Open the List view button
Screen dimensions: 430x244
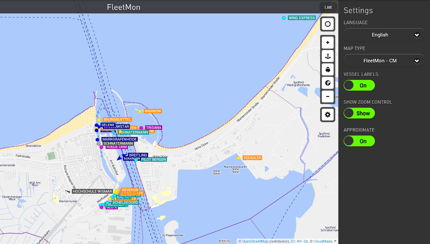pyautogui.click(x=328, y=7)
